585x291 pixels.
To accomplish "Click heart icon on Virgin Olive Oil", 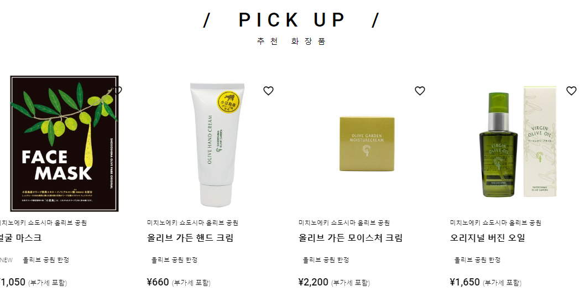I will [x=571, y=91].
